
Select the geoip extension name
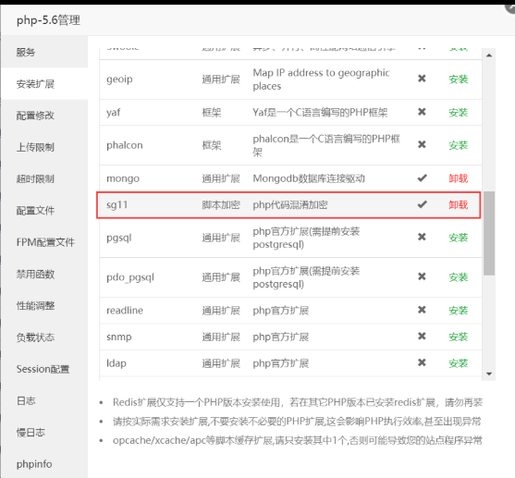click(x=119, y=80)
